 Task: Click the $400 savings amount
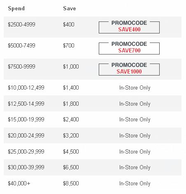(69, 24)
